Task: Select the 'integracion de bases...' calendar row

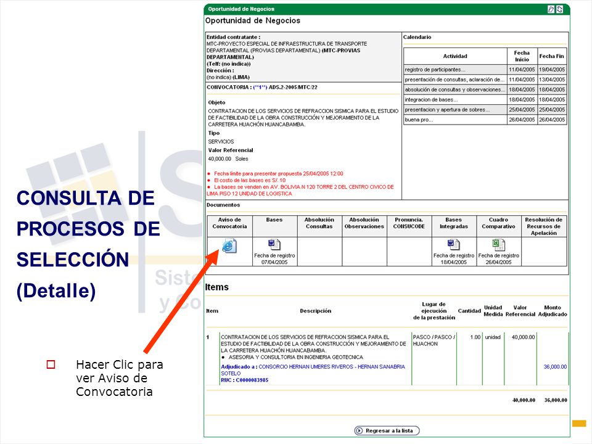Action: coord(485,100)
